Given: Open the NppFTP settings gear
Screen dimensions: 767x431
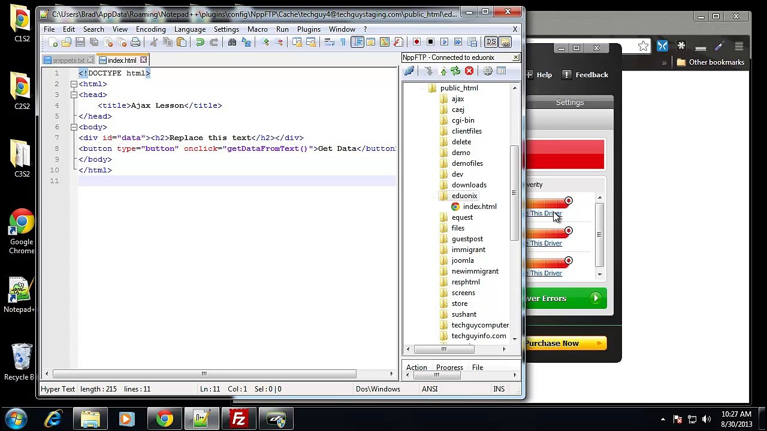Looking at the screenshot, I should pyautogui.click(x=488, y=71).
